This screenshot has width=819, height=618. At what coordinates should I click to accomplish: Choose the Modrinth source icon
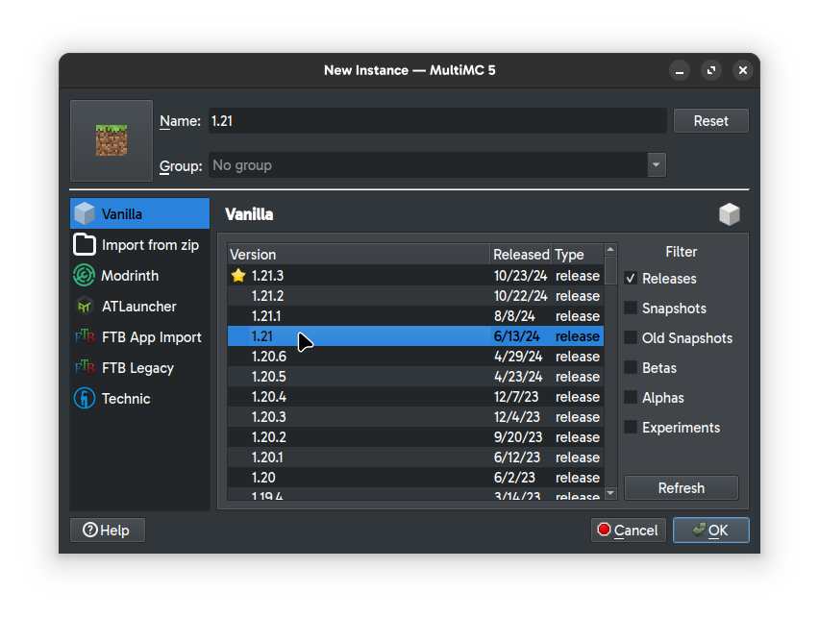[x=85, y=276]
